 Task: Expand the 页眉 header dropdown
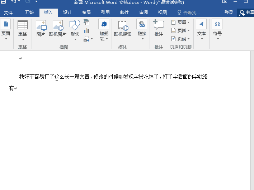click(180, 22)
